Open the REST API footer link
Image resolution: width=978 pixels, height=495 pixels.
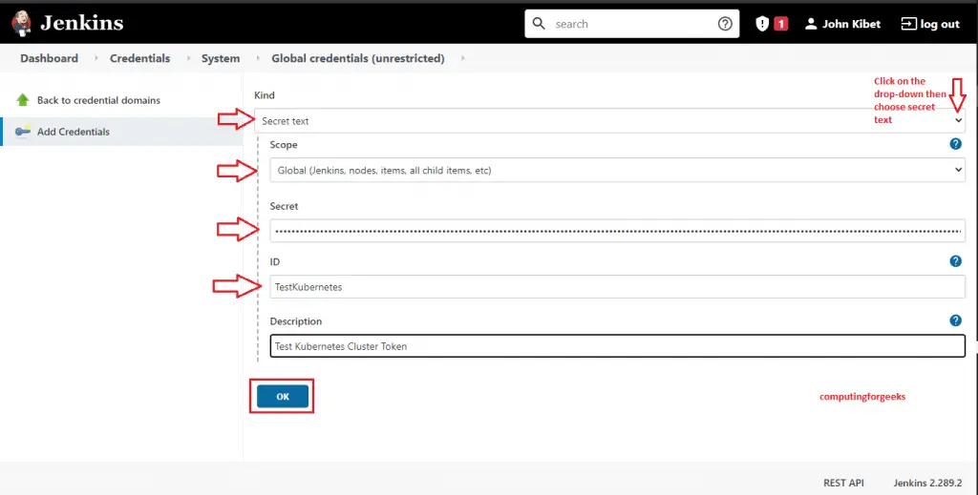[843, 483]
